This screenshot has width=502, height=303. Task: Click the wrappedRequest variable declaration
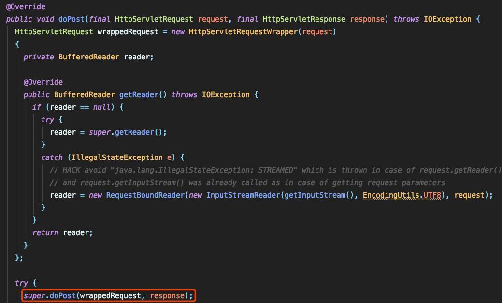(128, 32)
